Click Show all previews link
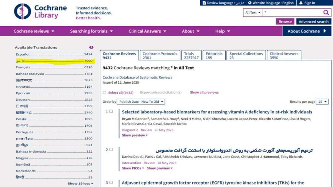The height and width of the screenshot is (187, 333). [204, 92]
